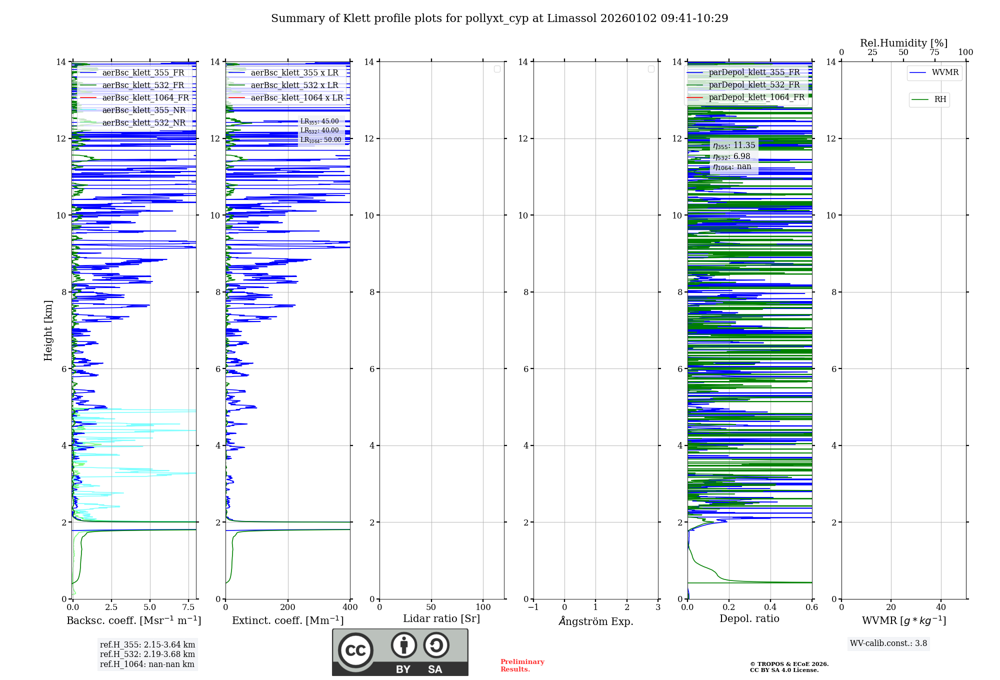Click the SA share-alike arrow icon

[436, 645]
